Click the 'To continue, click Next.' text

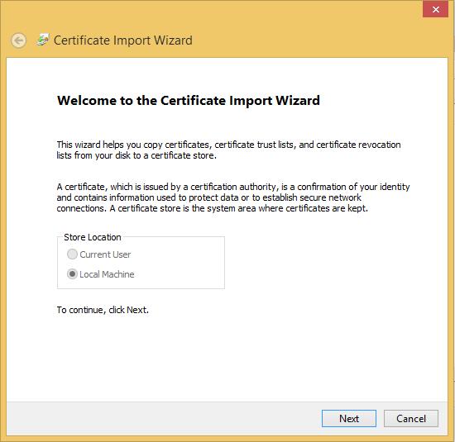click(103, 310)
